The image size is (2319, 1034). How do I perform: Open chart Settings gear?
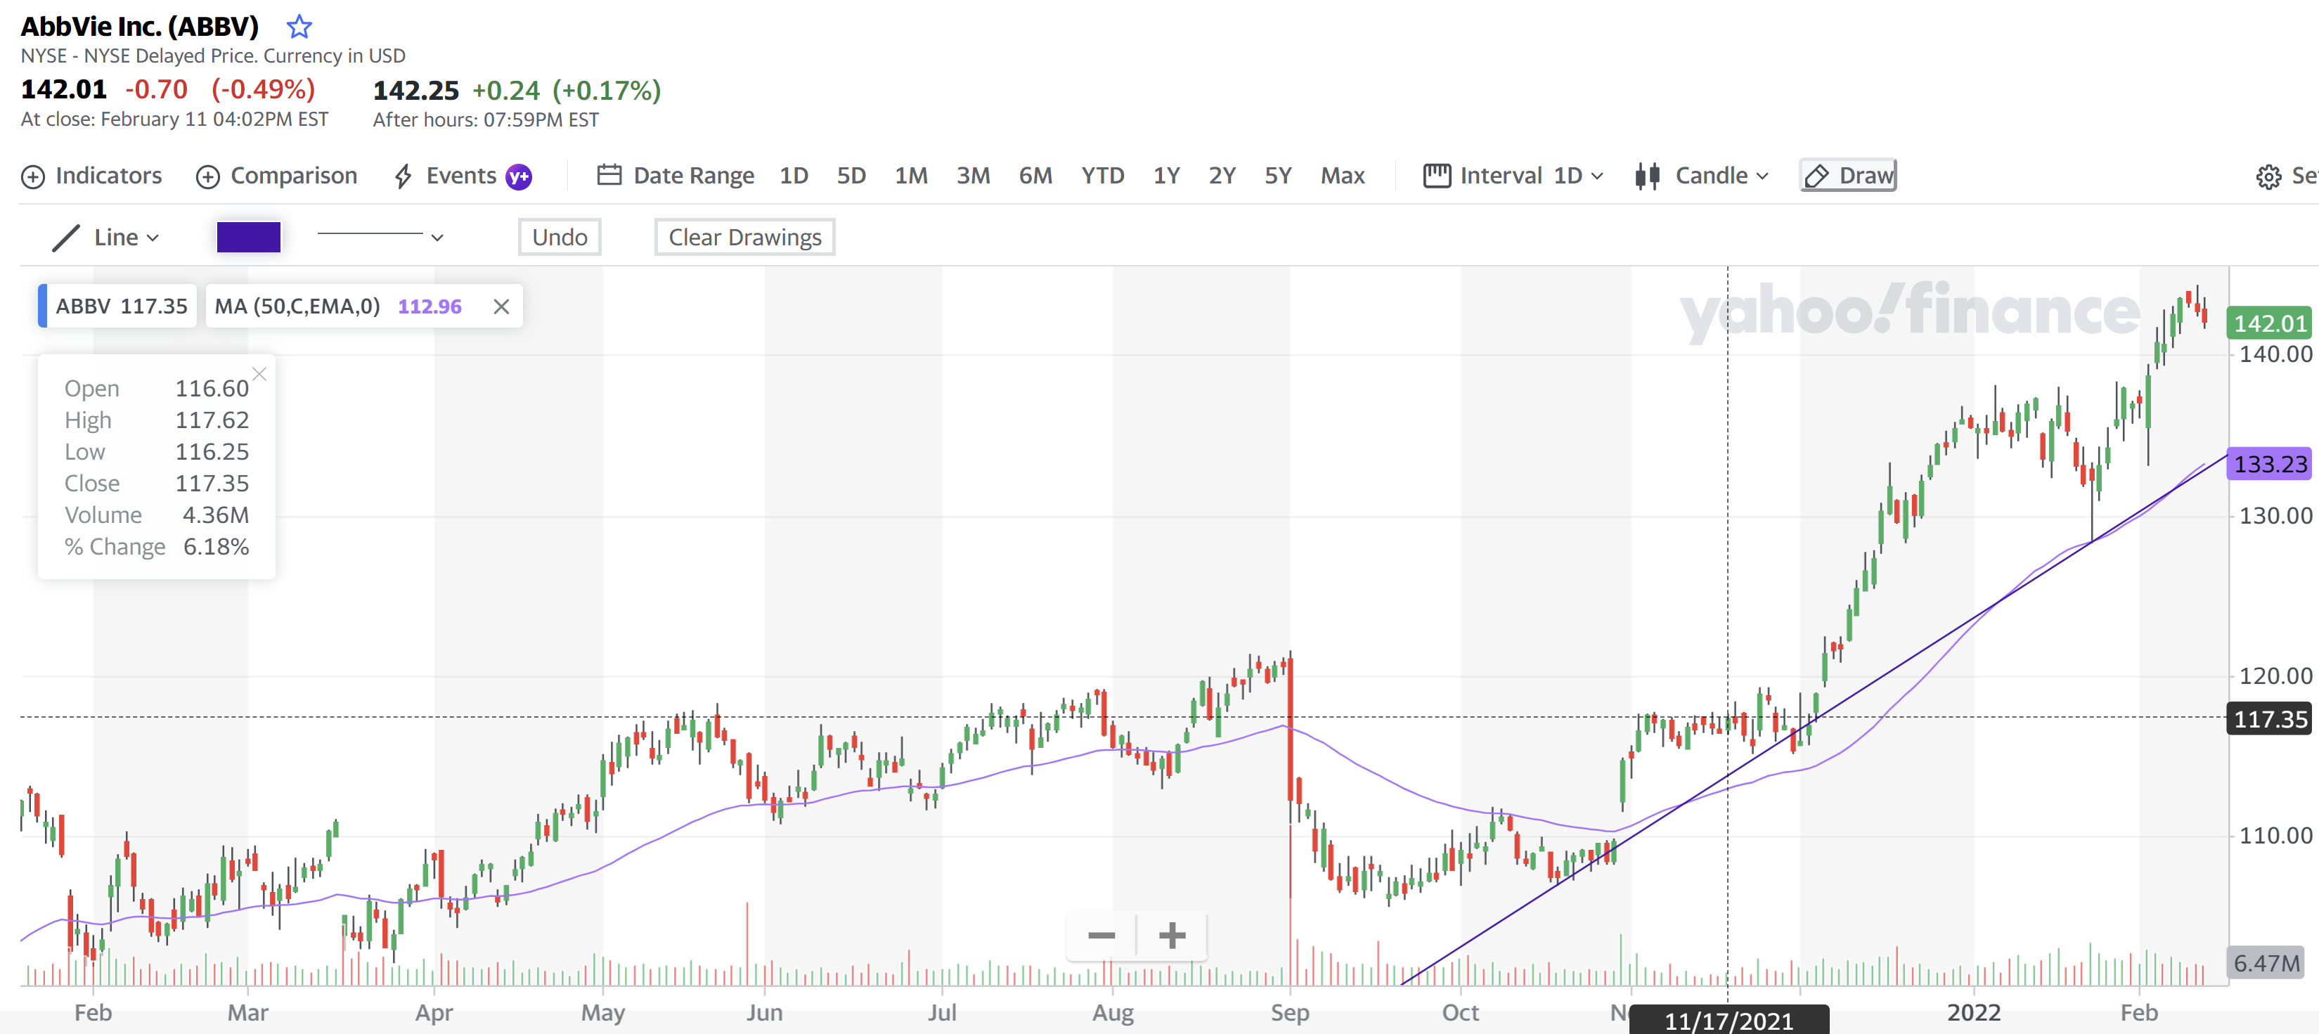coord(2268,176)
